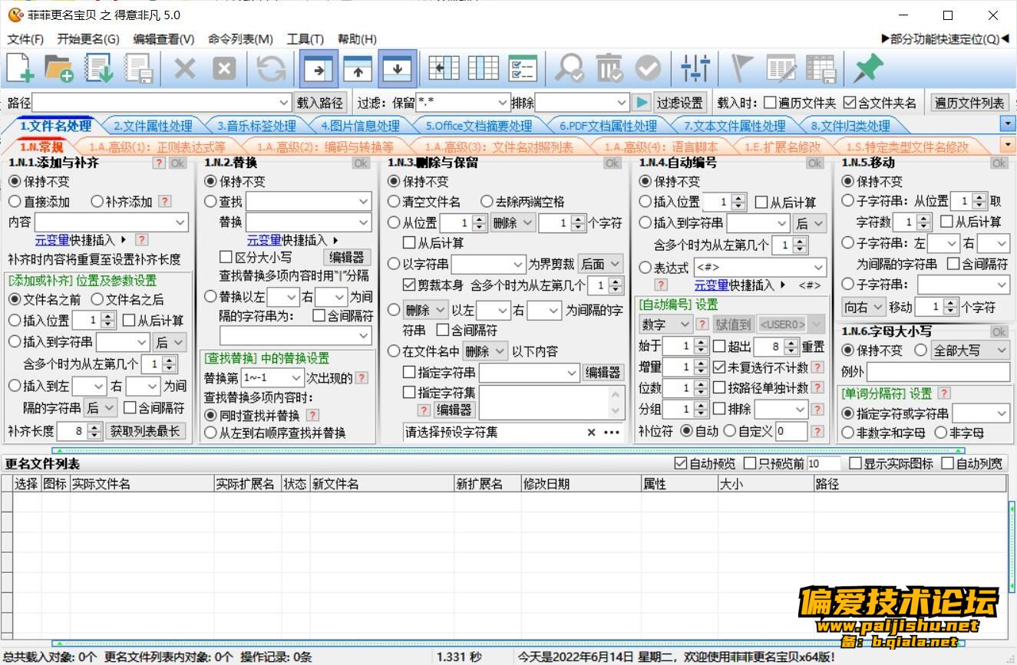Image resolution: width=1017 pixels, height=665 pixels.
Task: Click the 修改日期 column header
Action: point(580,484)
